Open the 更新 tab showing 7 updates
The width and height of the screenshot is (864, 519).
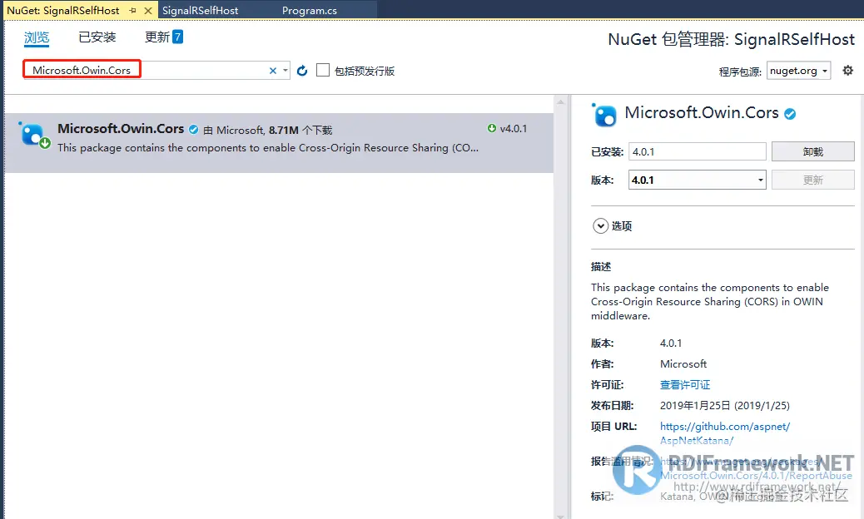click(156, 37)
